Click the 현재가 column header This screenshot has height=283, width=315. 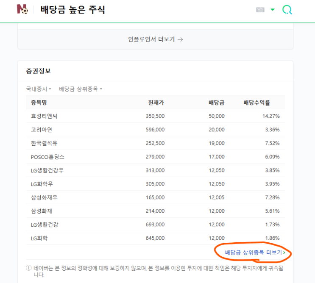click(x=156, y=103)
